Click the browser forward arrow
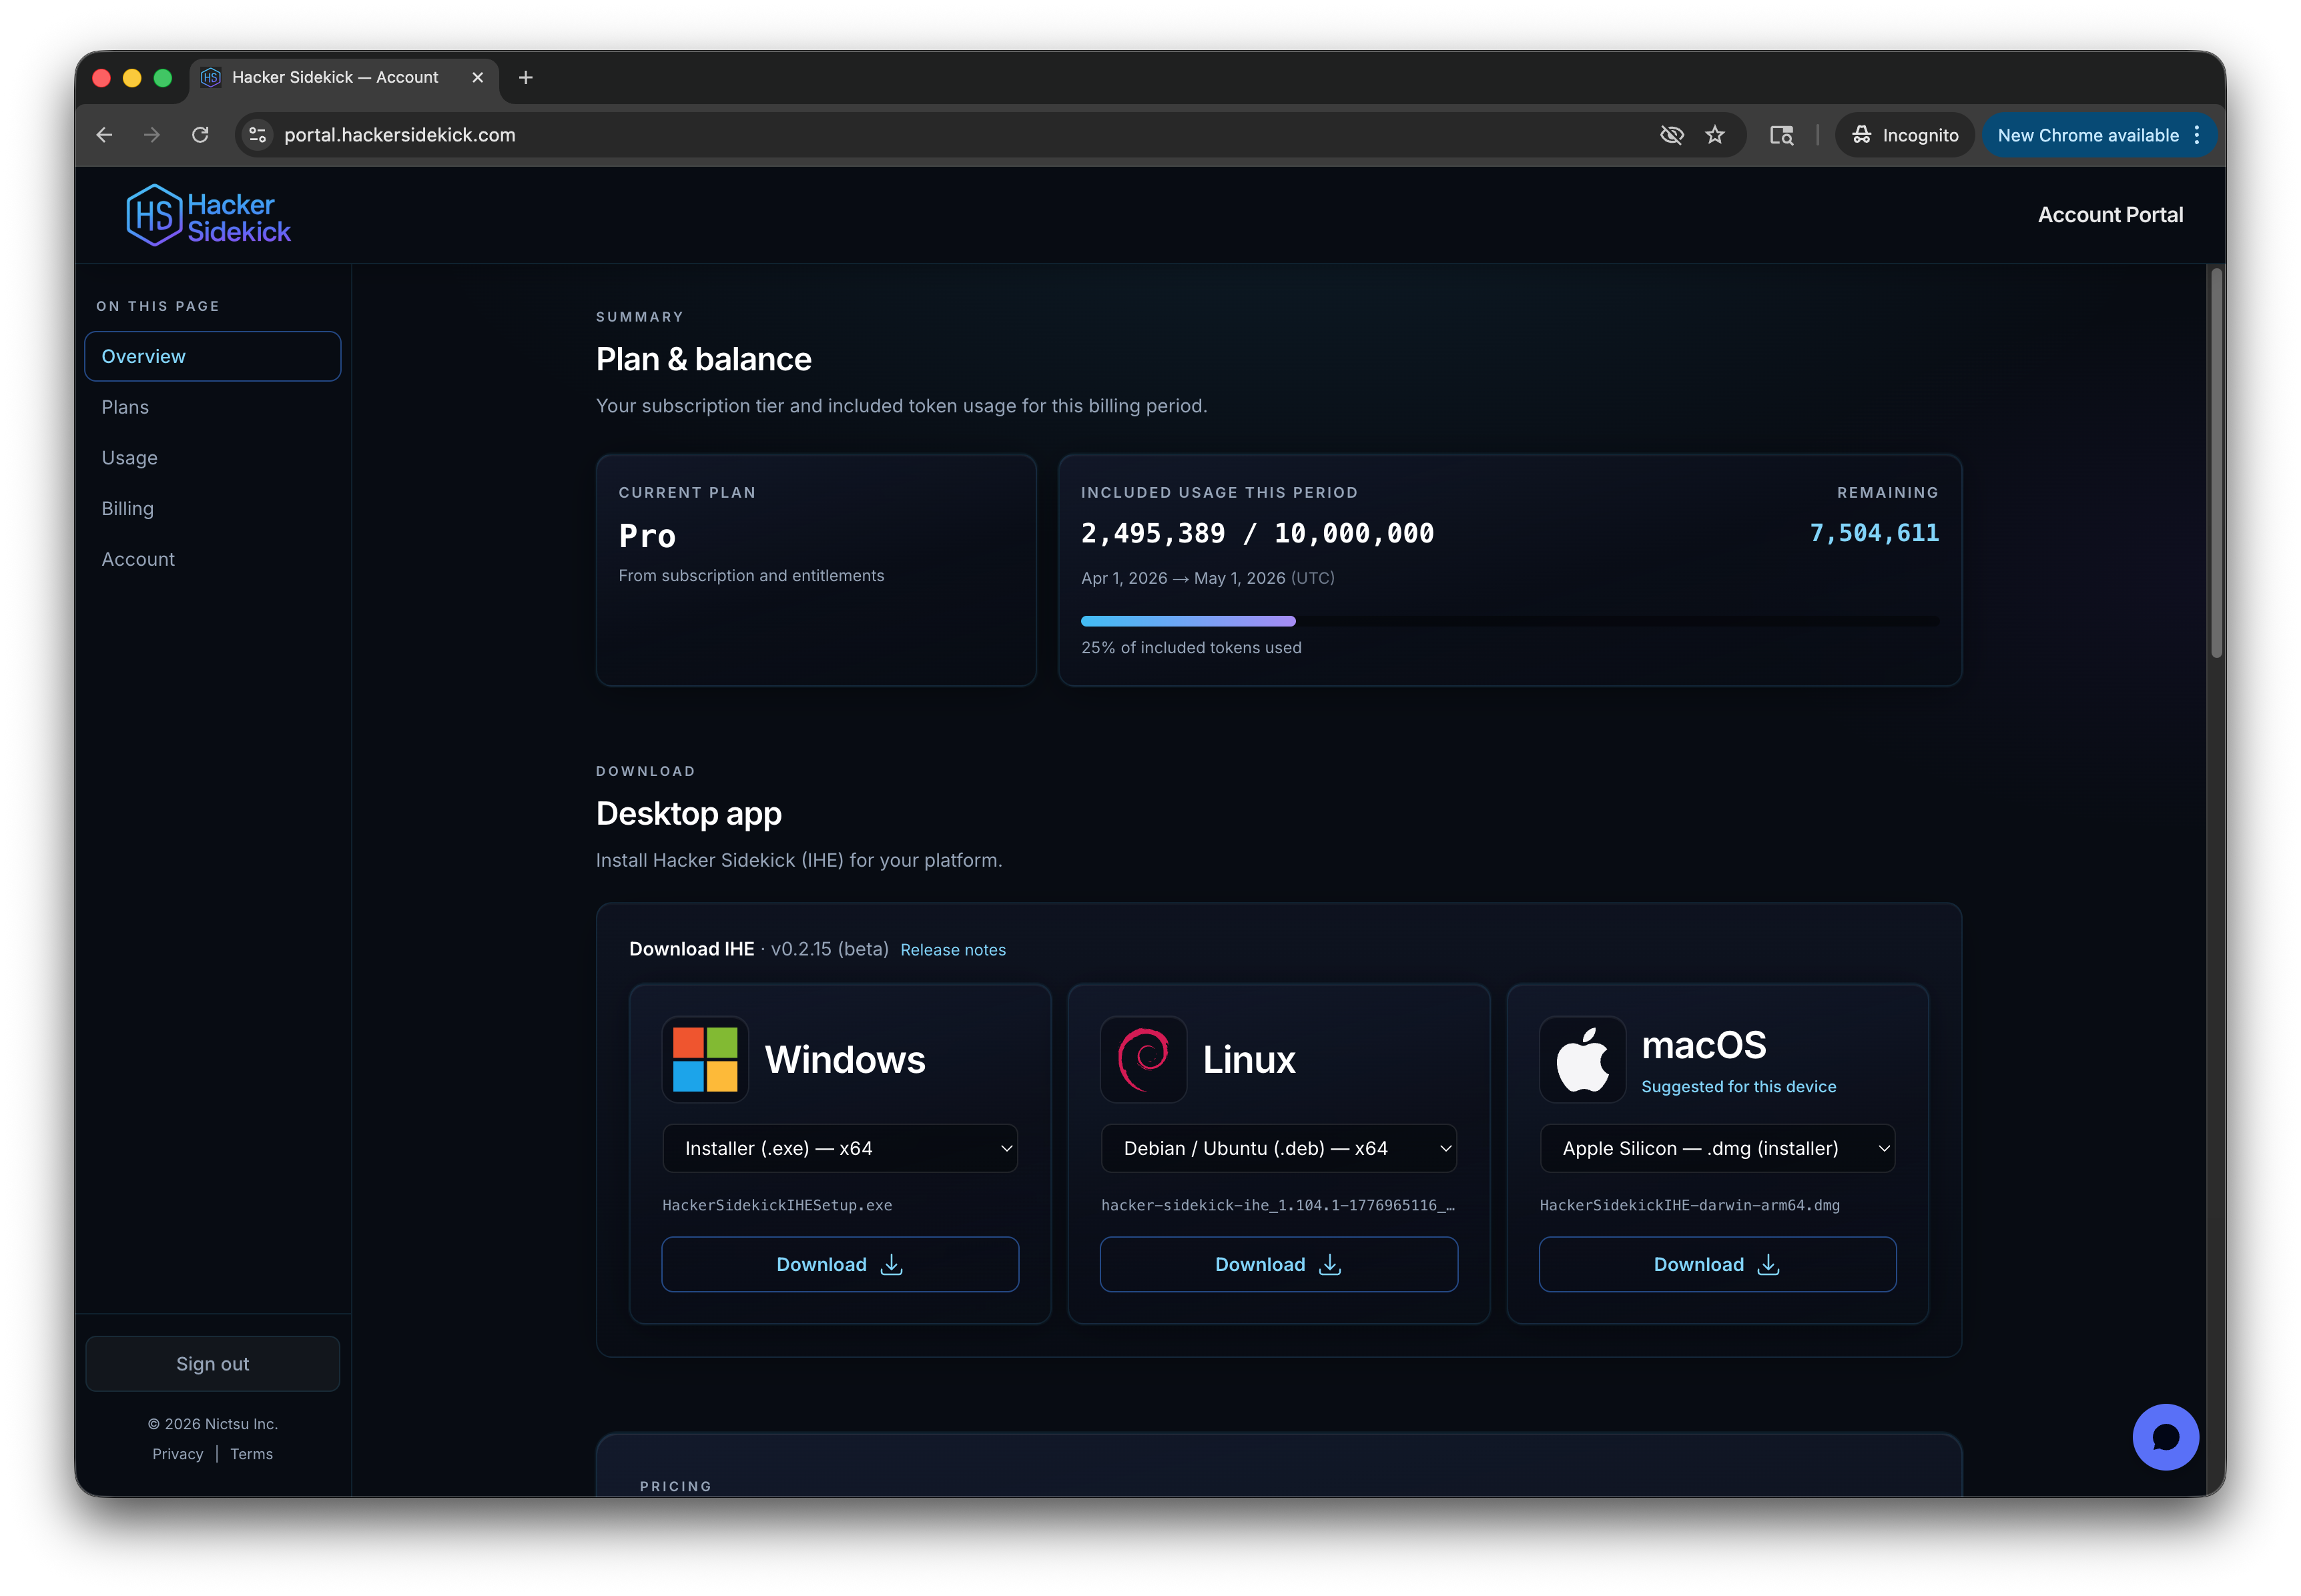The width and height of the screenshot is (2301, 1596). pos(152,135)
